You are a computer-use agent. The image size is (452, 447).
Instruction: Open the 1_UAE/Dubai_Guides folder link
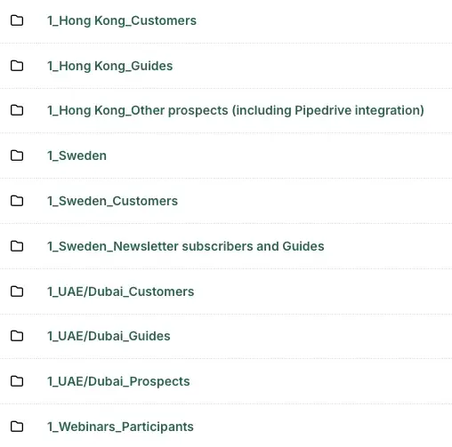[109, 336]
